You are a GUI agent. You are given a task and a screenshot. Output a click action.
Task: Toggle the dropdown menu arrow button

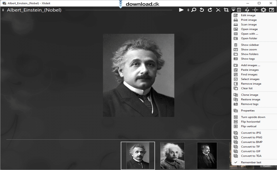[233, 10]
